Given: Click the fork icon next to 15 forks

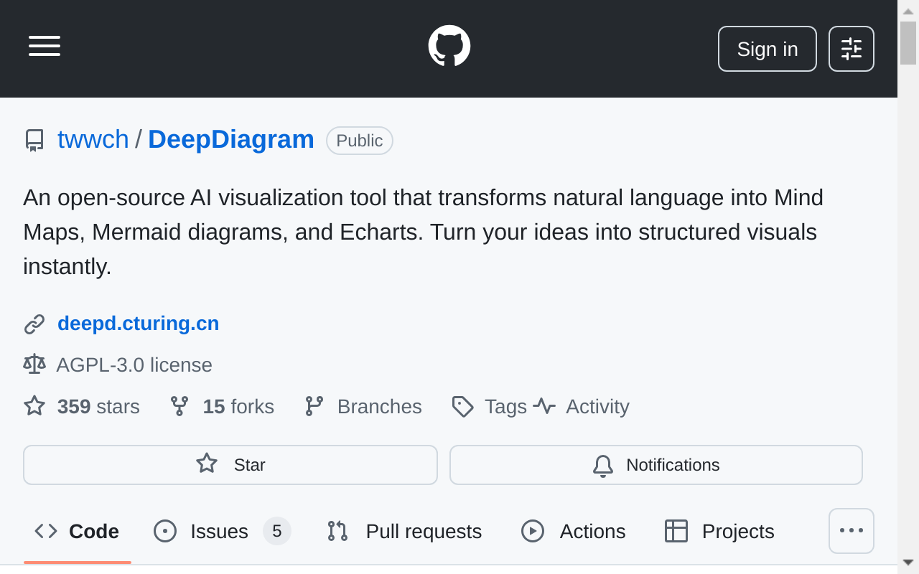Looking at the screenshot, I should click(x=179, y=406).
